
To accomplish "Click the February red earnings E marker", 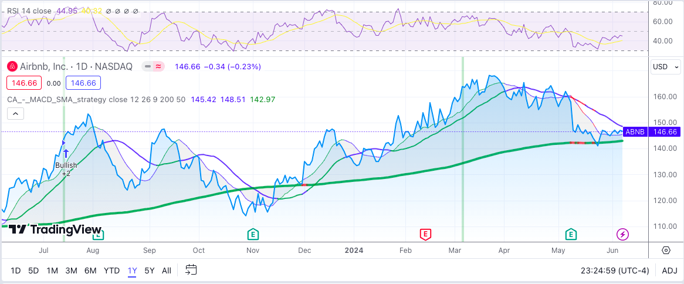I will [425, 234].
